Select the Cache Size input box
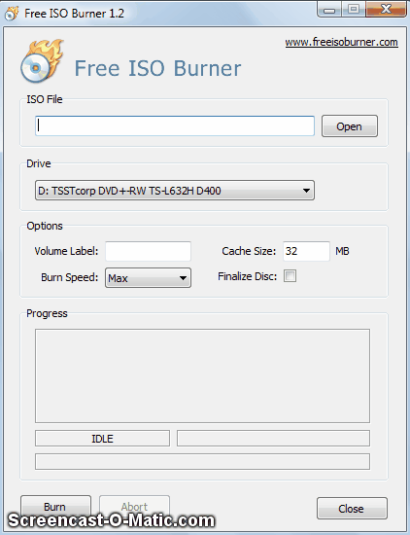Image resolution: width=410 pixels, height=535 pixels. coord(306,251)
